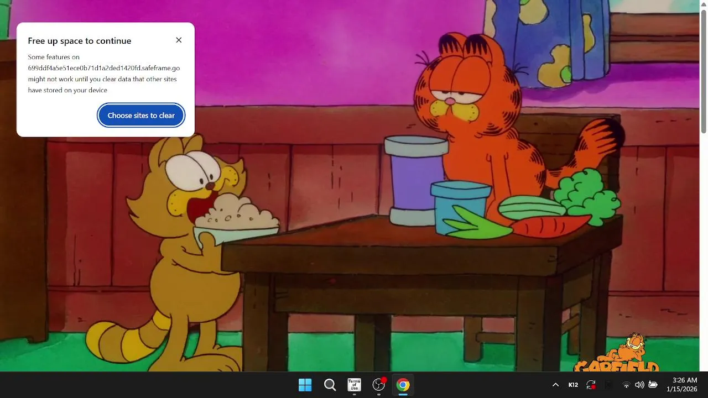Click the K12 tray icon
Image resolution: width=708 pixels, height=398 pixels.
(x=573, y=385)
